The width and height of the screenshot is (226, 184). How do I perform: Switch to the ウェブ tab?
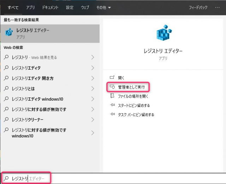85,7
